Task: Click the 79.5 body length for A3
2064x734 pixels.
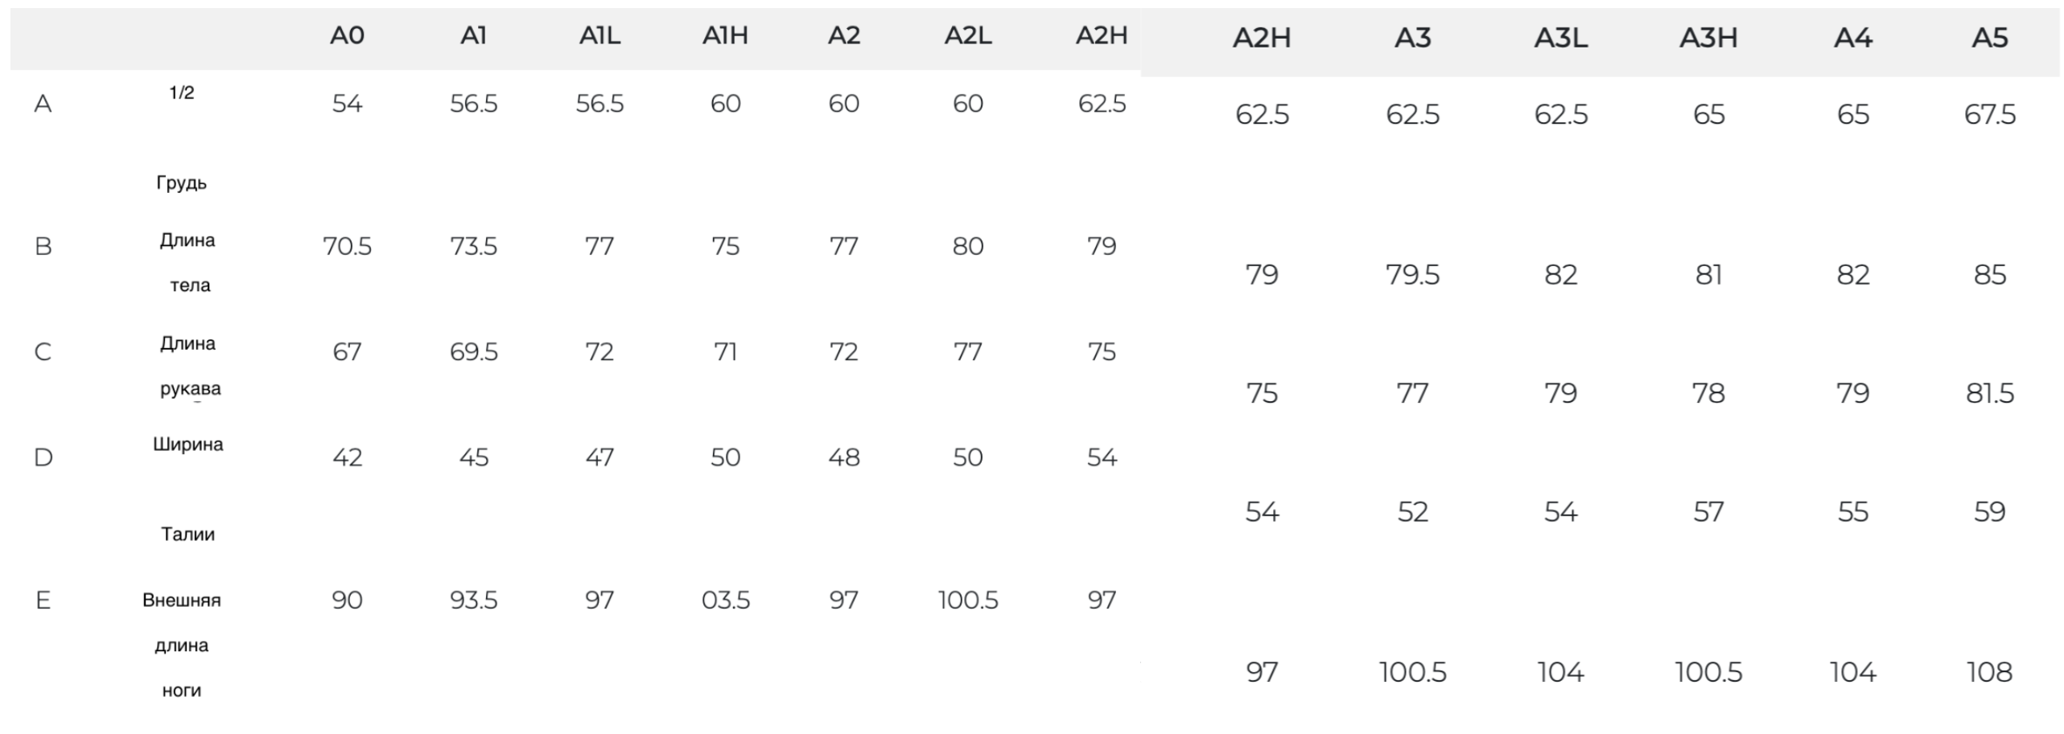Action: (1412, 275)
